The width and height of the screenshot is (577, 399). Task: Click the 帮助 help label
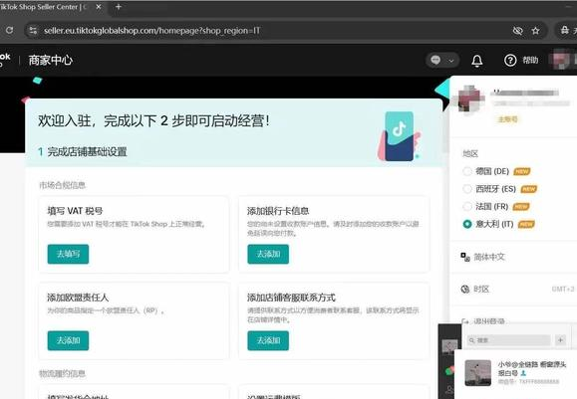530,61
